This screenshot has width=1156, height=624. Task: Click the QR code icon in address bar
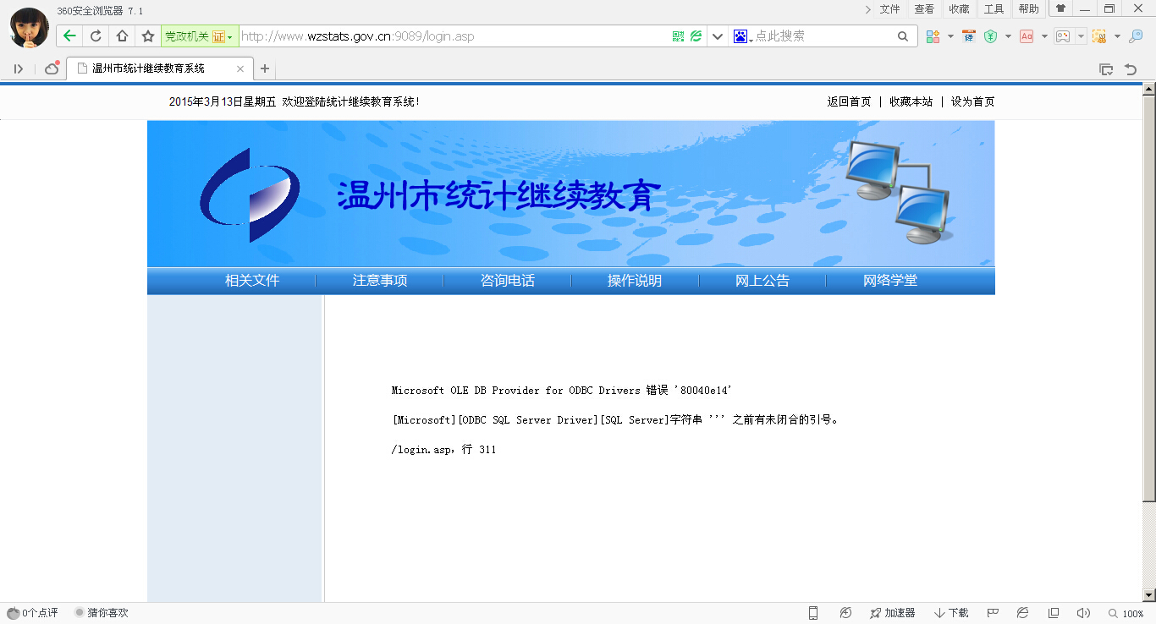pyautogui.click(x=678, y=36)
